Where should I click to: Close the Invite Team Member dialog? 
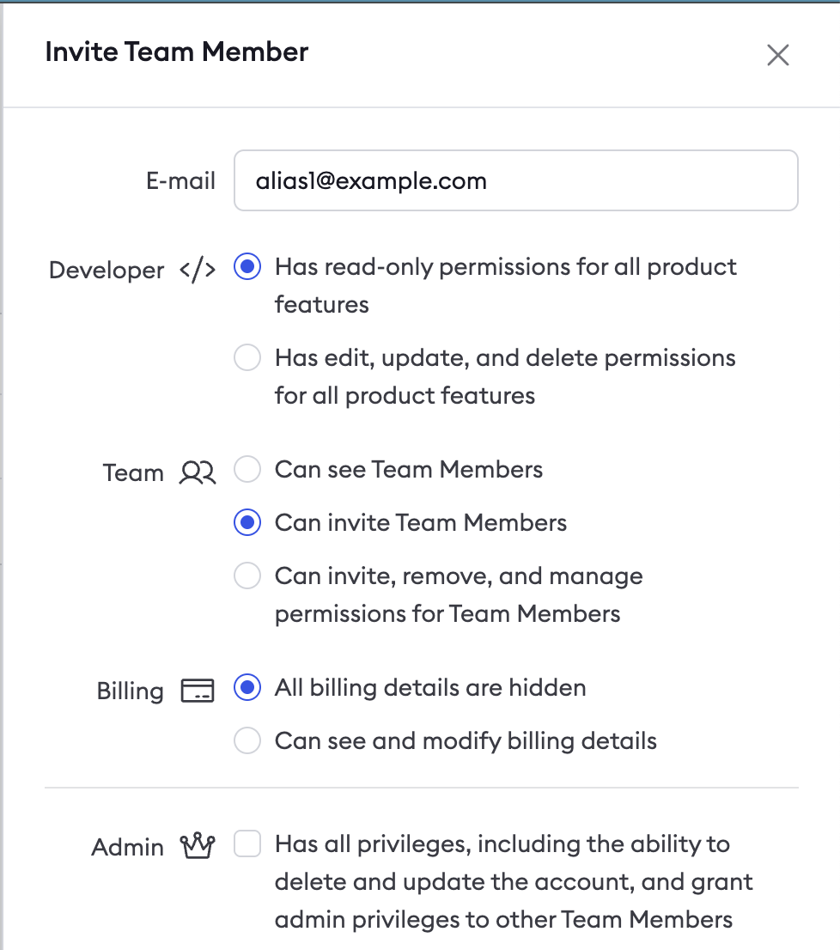coord(777,56)
